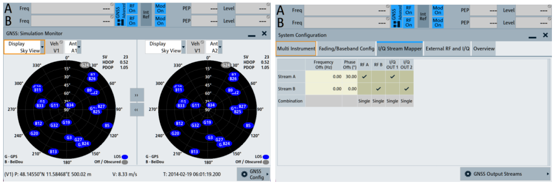The width and height of the screenshot is (555, 185).
Task: Open the Ant A1 antenna dropdown
Action: click(x=73, y=47)
